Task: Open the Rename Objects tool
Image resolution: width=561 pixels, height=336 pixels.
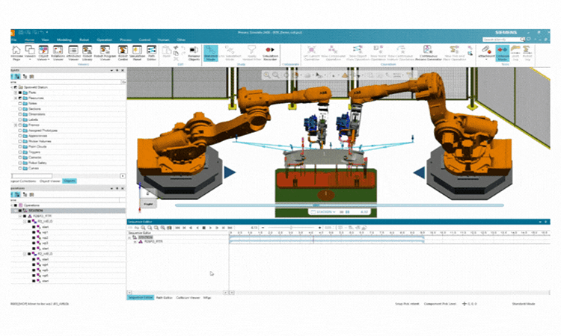Action: (x=194, y=53)
